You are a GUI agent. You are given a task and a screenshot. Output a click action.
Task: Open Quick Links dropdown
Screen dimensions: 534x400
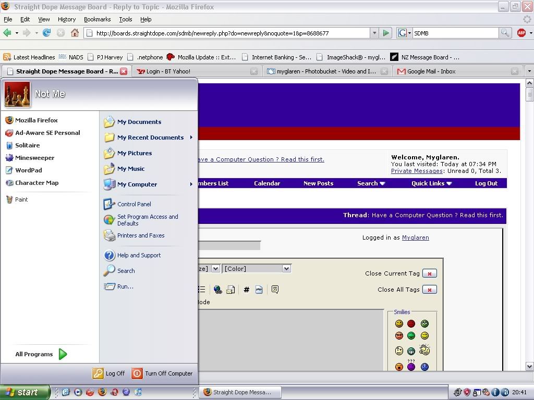(x=431, y=183)
